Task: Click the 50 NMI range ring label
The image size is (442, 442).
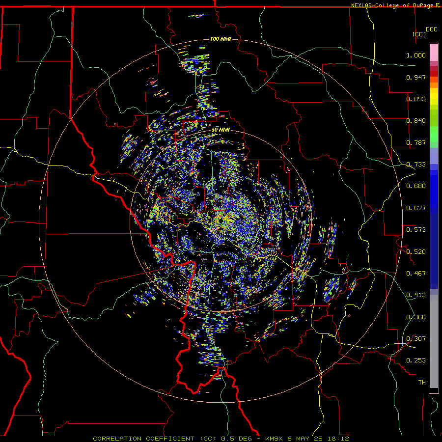Action: [x=221, y=130]
